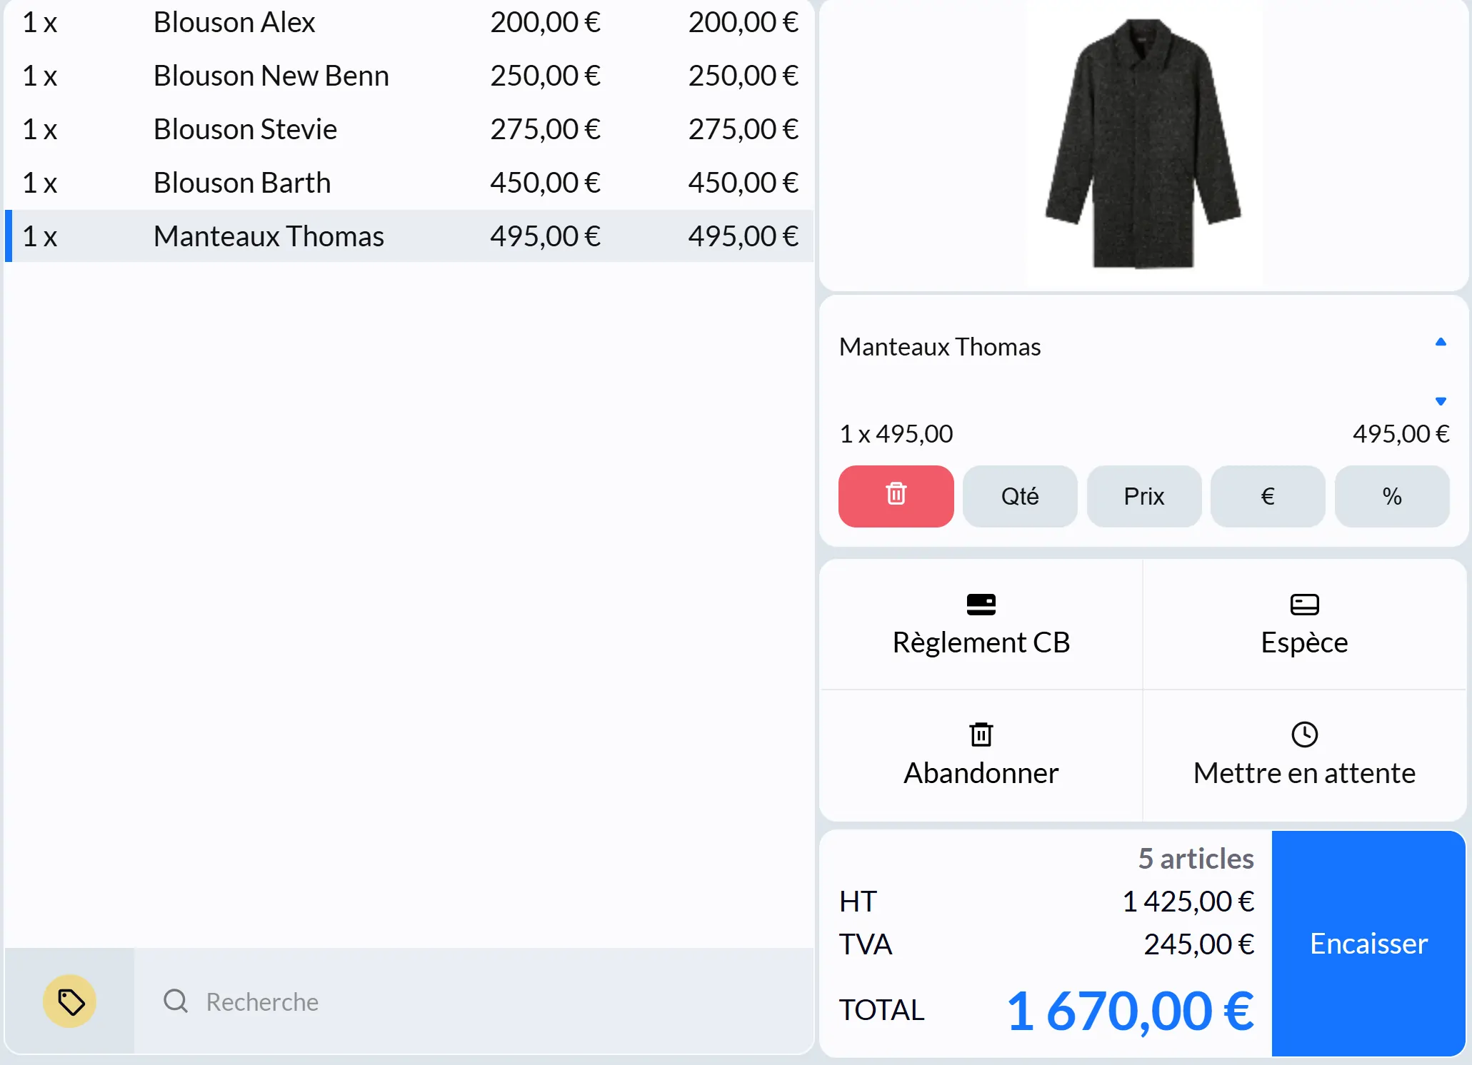This screenshot has height=1065, width=1472.
Task: Click the 275,00 € line total of Blouson Stevie
Action: pos(743,129)
